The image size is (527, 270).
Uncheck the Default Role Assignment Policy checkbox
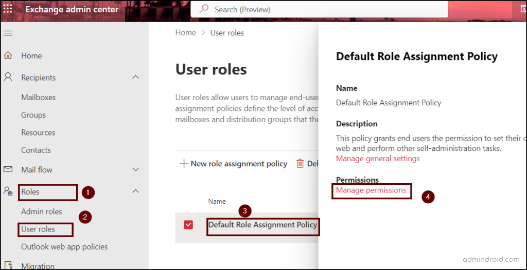click(x=188, y=225)
